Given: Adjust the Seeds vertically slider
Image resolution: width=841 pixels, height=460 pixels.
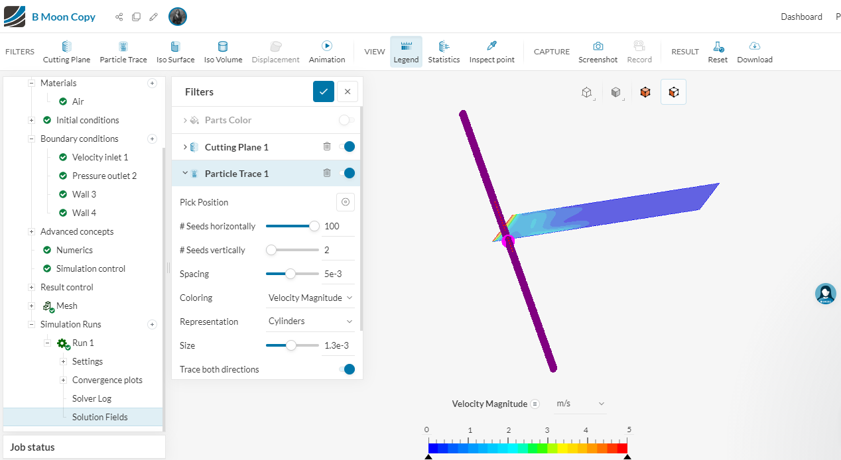Looking at the screenshot, I should pyautogui.click(x=292, y=250).
